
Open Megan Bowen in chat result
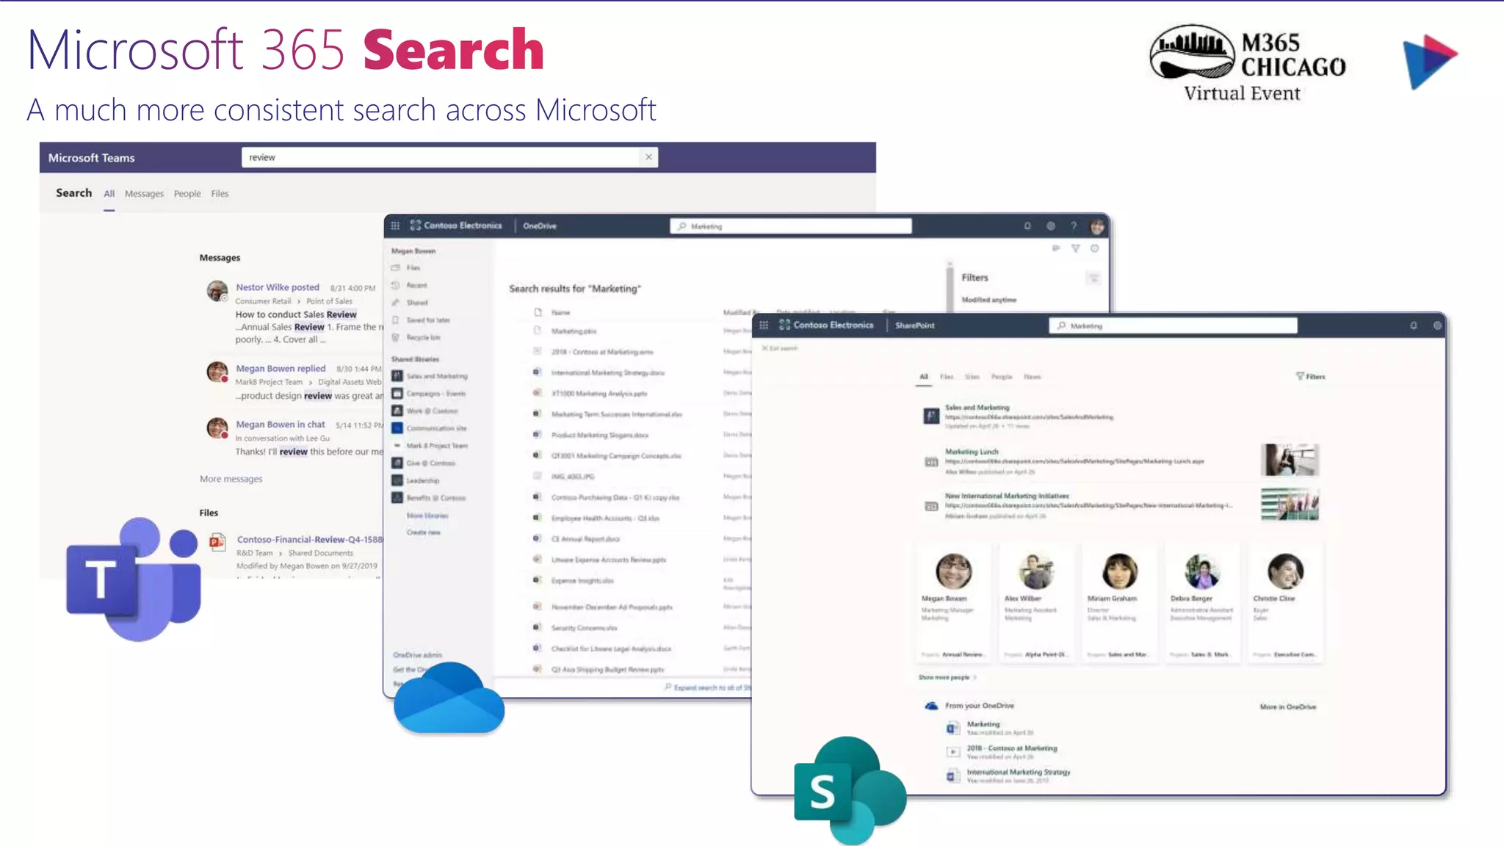(280, 424)
